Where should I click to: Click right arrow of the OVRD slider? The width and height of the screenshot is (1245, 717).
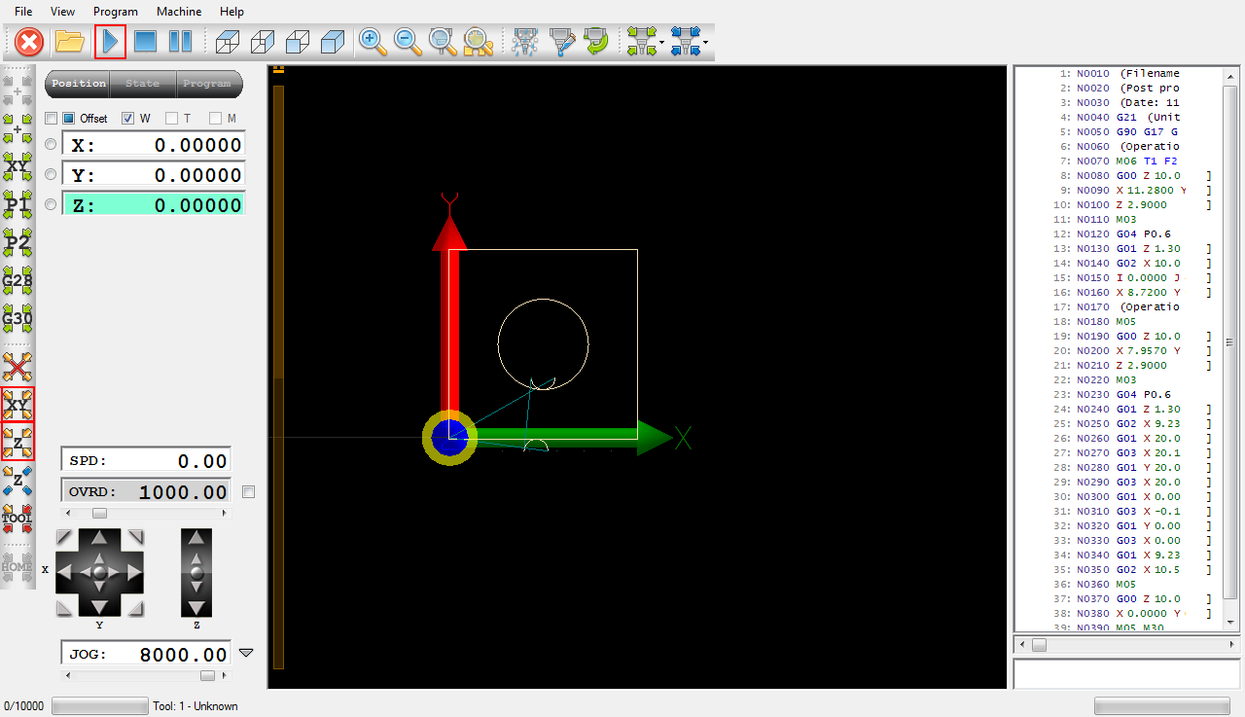pos(226,513)
